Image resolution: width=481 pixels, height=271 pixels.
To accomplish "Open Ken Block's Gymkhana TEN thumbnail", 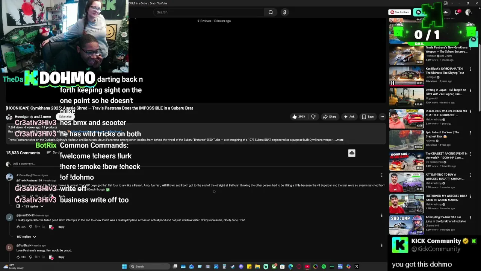I will 407,76.
